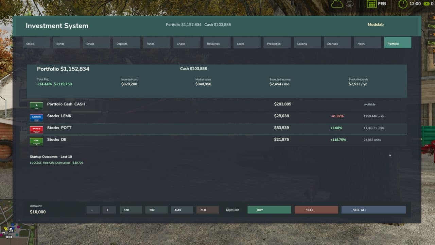Select the active Portfolio tab
Screen dimensions: 435x245
pyautogui.click(x=398, y=43)
